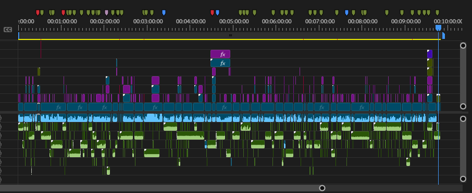Image resolution: width=472 pixels, height=193 pixels.
Task: Click the 00:08:00:00 timecode on the ruler
Action: [x=363, y=22]
